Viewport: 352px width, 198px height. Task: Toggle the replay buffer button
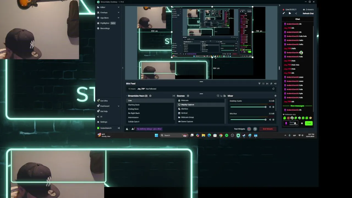pyautogui.click(x=255, y=129)
